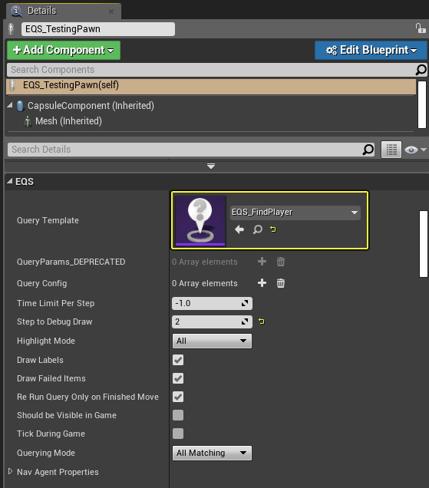Reset Step to Debug Draw value

262,321
